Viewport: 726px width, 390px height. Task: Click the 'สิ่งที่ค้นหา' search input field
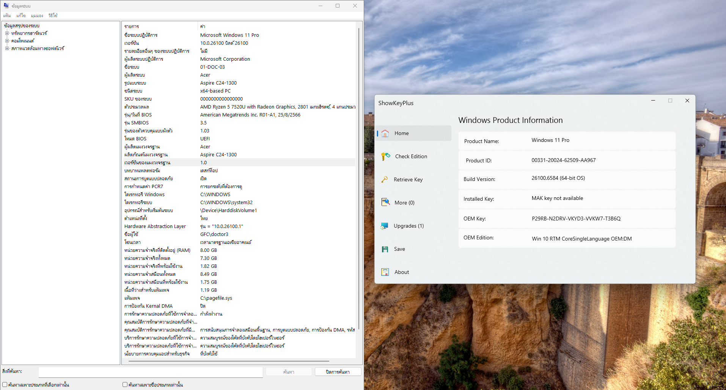[x=151, y=372]
